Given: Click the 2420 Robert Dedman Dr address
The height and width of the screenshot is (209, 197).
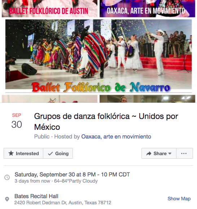Looking at the screenshot, I should (x=63, y=202).
